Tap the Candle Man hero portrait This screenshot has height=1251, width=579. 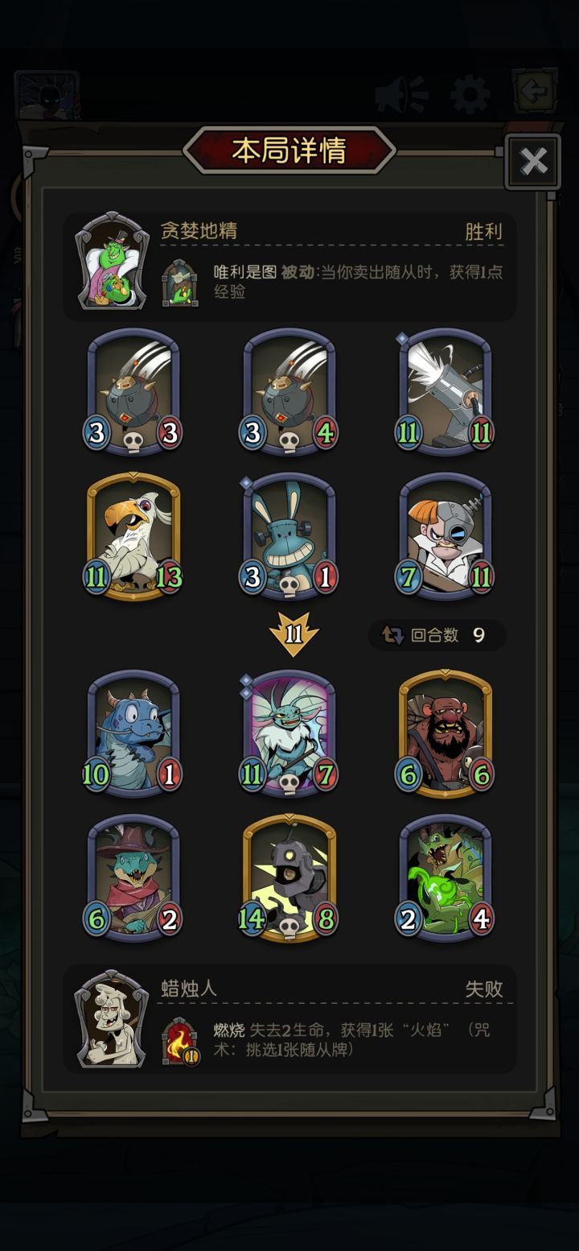click(113, 1019)
